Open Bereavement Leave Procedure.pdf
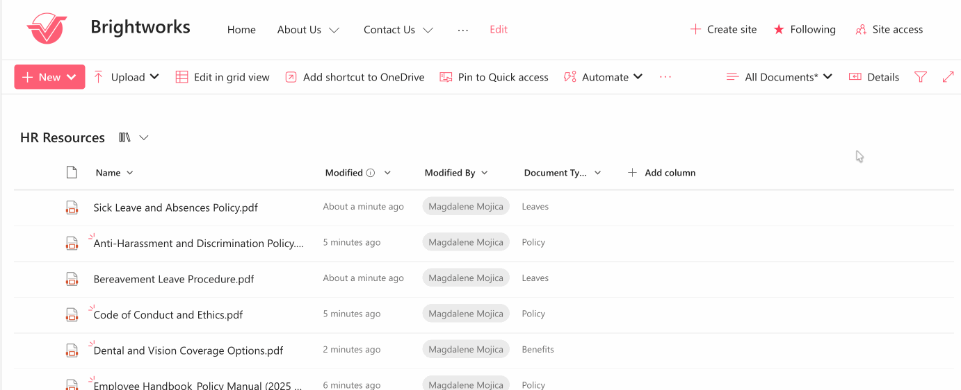The width and height of the screenshot is (961, 390). tap(174, 279)
